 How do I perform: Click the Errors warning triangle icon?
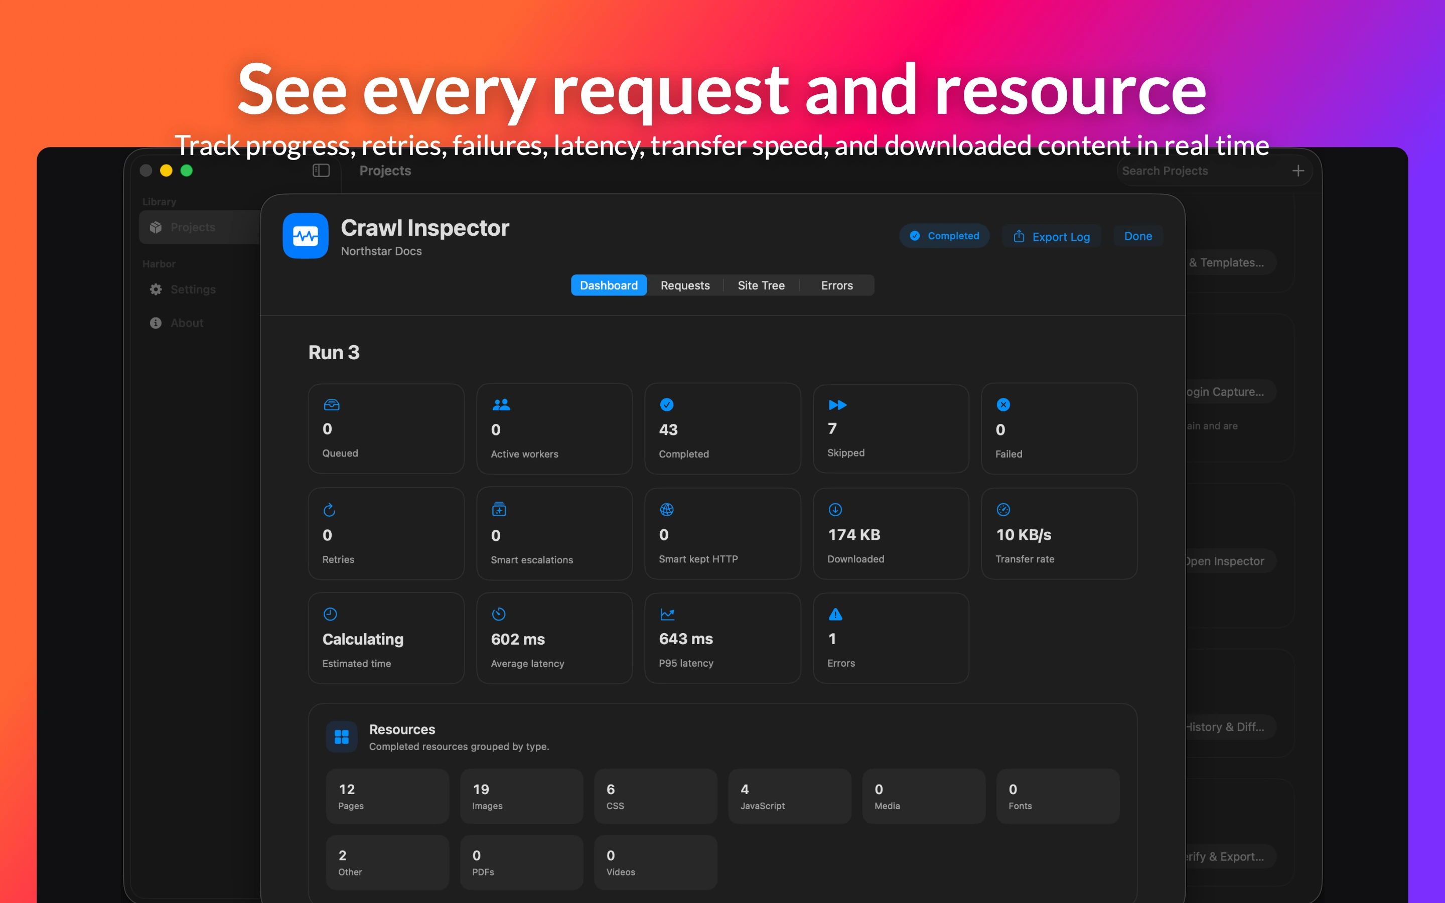pyautogui.click(x=835, y=614)
